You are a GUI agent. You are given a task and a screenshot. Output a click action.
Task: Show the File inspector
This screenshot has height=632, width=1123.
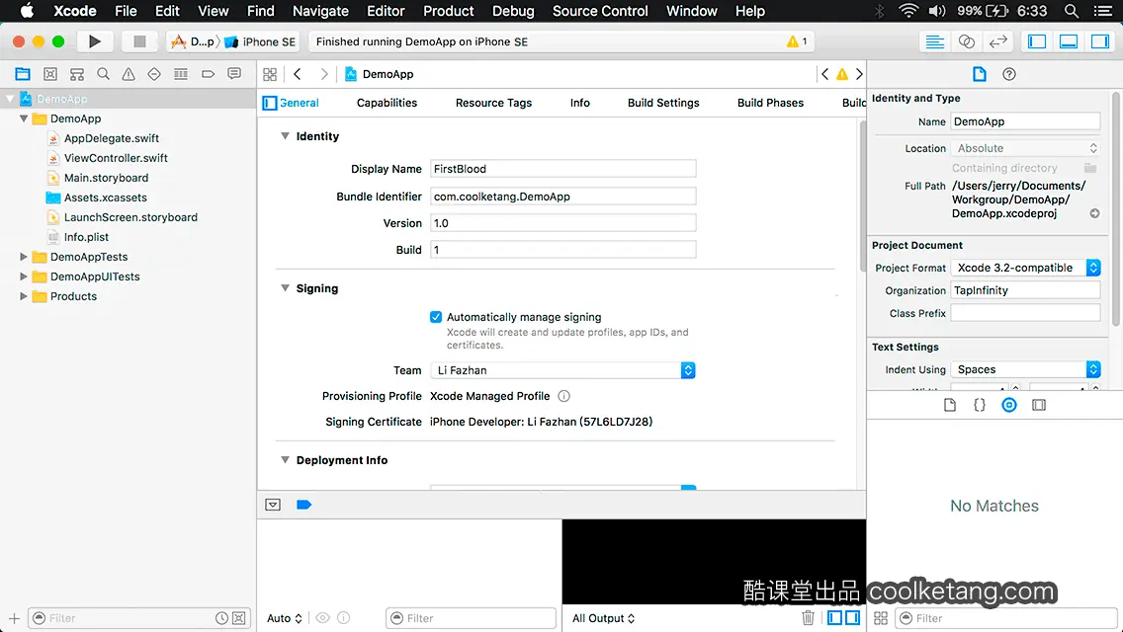[979, 74]
